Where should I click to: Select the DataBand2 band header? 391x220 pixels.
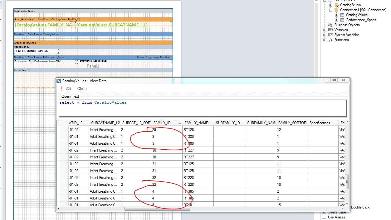[93, 58]
